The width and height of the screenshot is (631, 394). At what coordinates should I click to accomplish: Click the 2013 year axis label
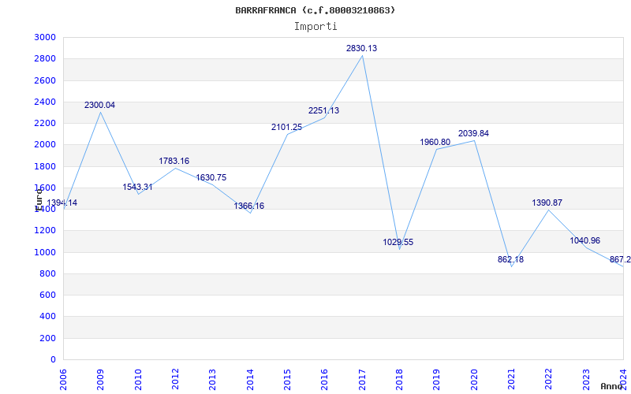(x=212, y=380)
